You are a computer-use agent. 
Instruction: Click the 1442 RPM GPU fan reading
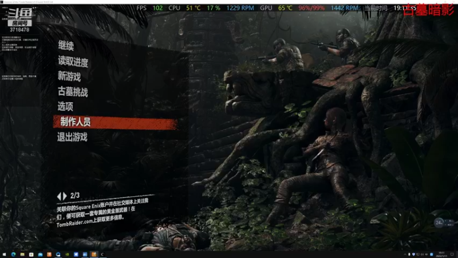click(x=345, y=8)
